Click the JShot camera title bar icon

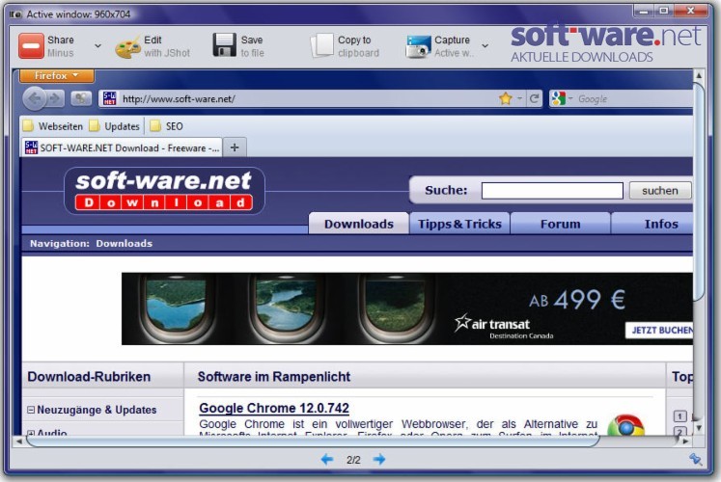[x=15, y=14]
